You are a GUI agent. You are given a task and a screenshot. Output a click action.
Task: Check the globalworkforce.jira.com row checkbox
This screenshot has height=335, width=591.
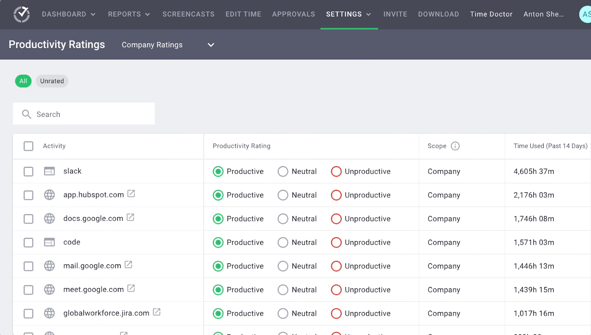pos(28,314)
